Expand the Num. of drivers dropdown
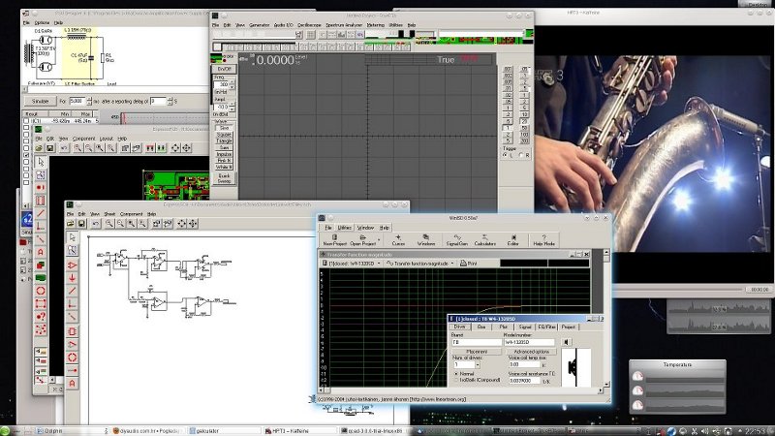The image size is (775, 436). point(477,364)
